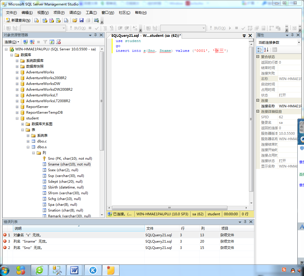
Task: Expand the AdventureWorks database node
Action: (17, 72)
